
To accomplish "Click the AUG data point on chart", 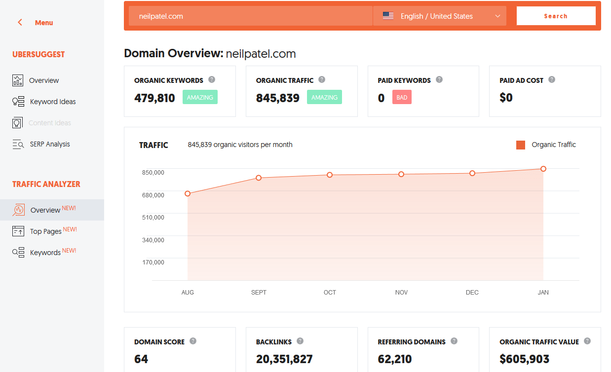I will pos(188,193).
